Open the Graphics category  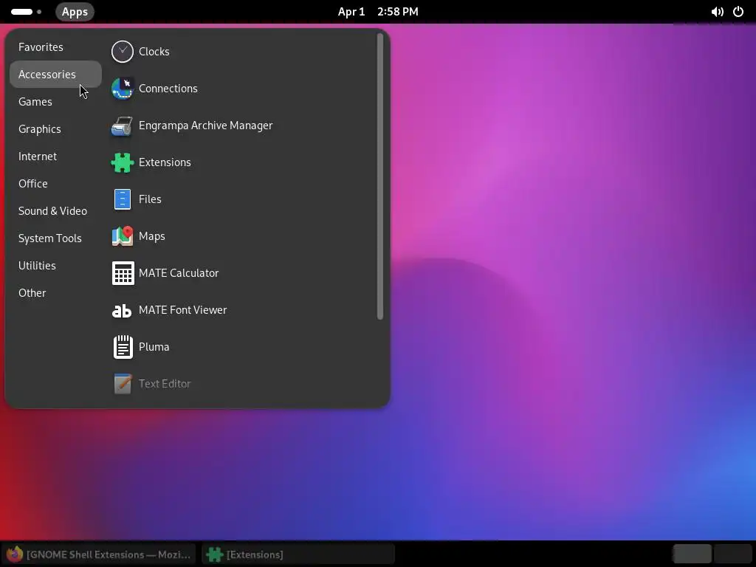[x=55, y=129]
